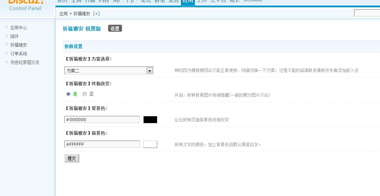Click the 【祈福雅安】背景色 label
Viewport: 380px width, 196px height.
(x=86, y=108)
